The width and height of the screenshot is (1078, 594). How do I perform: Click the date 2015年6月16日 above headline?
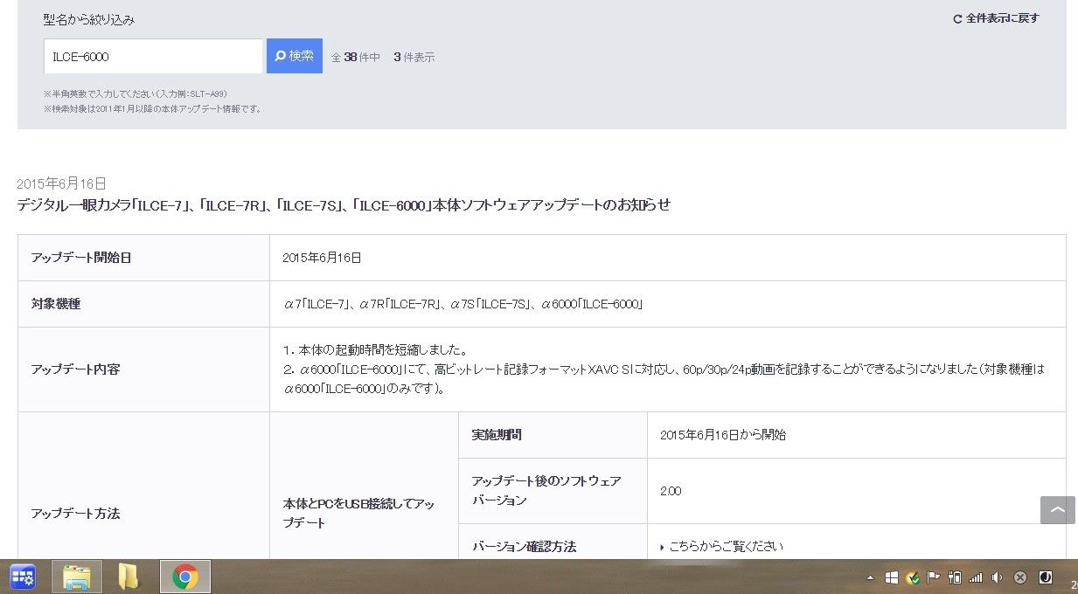point(62,183)
